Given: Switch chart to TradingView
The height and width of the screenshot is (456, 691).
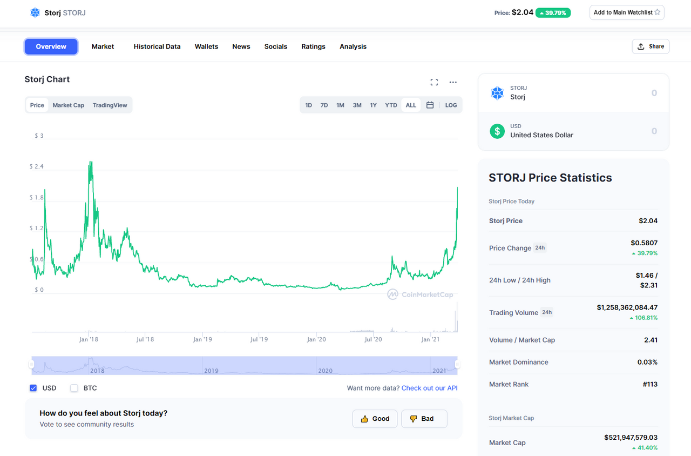Looking at the screenshot, I should [x=110, y=105].
